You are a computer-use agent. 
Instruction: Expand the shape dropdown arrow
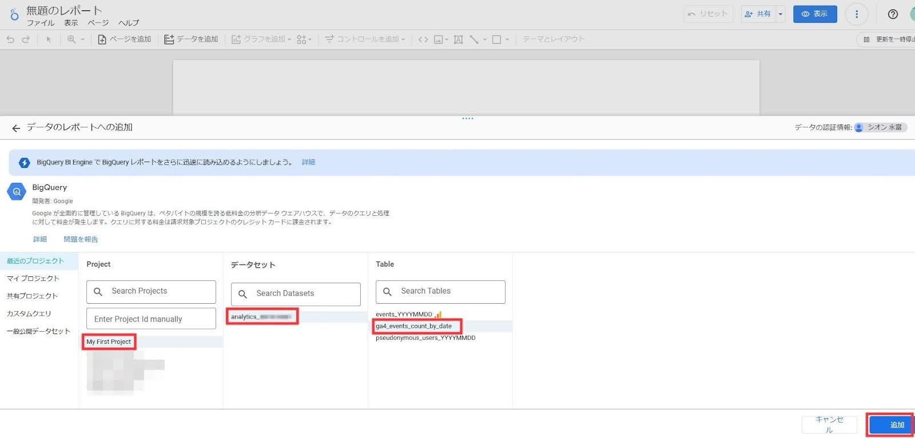[x=507, y=39]
